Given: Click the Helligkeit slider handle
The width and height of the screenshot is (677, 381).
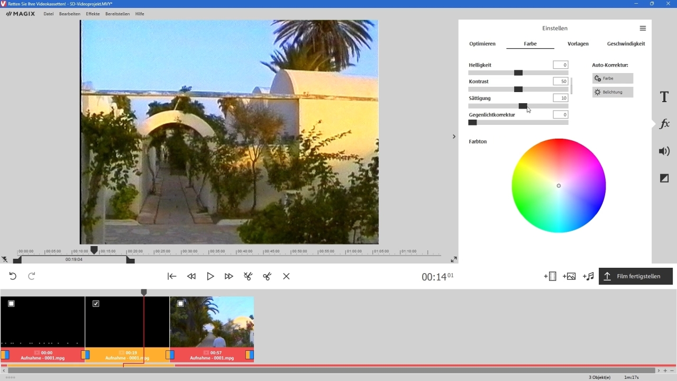Looking at the screenshot, I should (518, 73).
